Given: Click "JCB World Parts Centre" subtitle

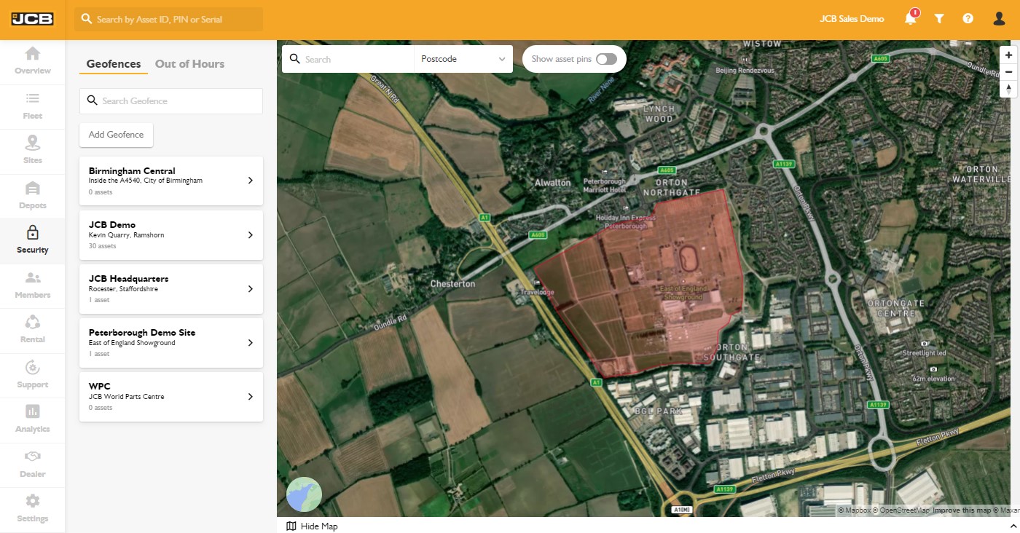Looking at the screenshot, I should 127,397.
